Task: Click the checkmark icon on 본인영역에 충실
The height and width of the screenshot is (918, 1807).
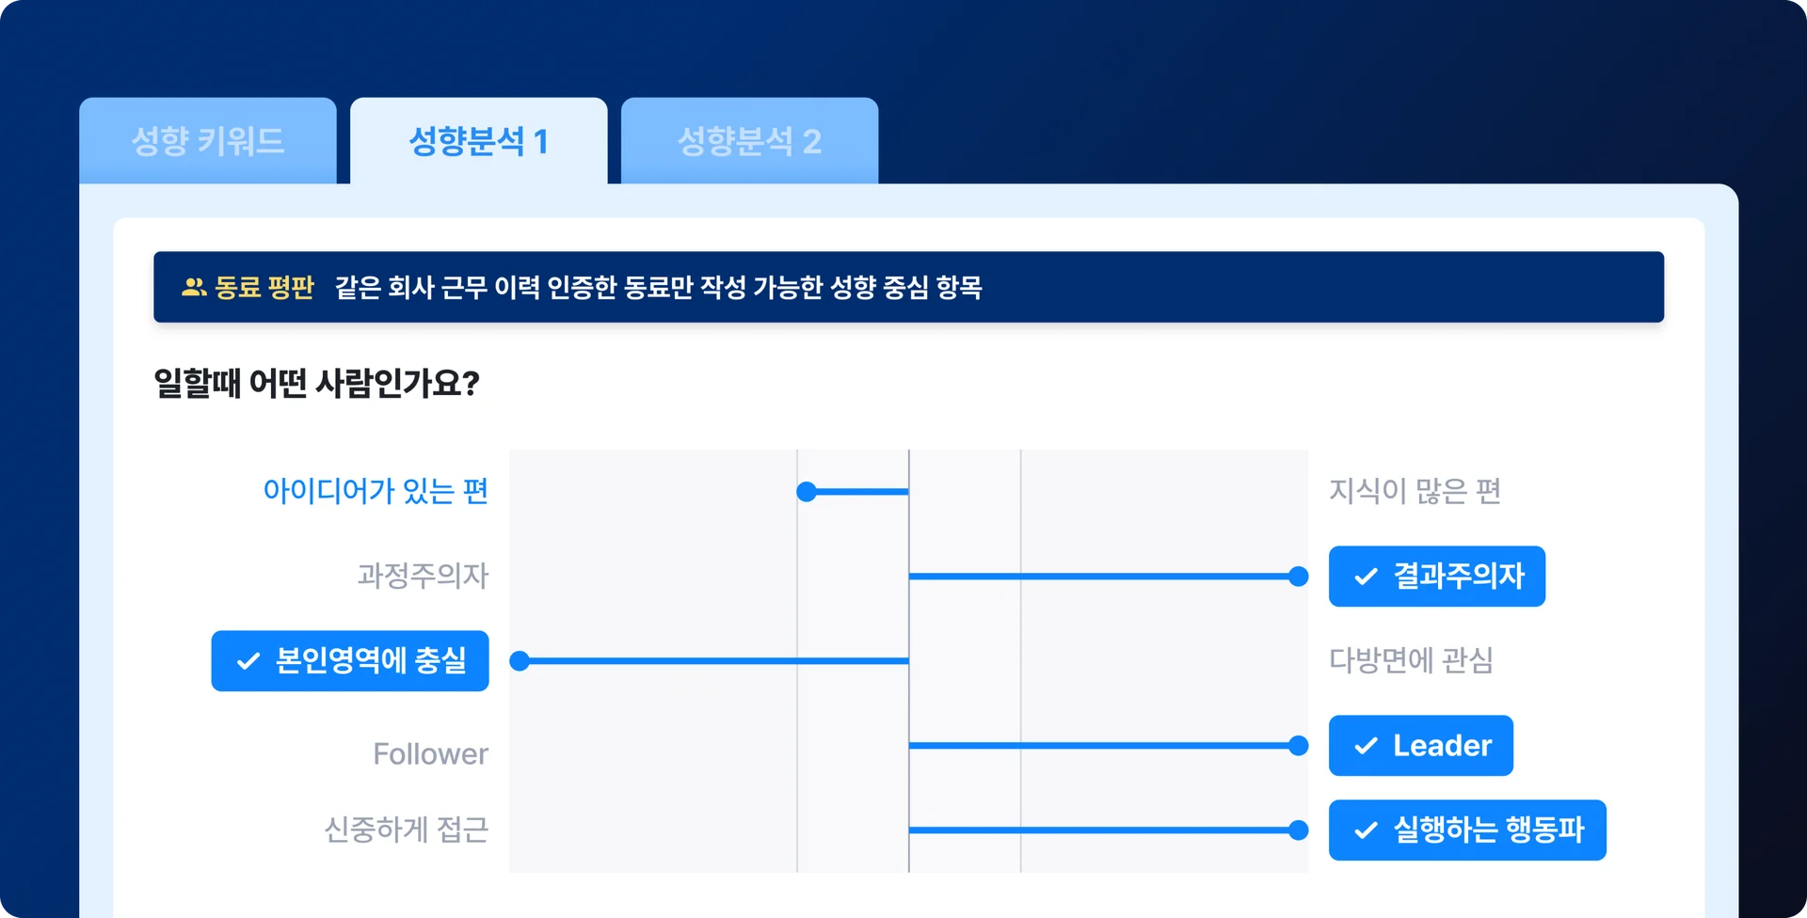Action: (x=248, y=661)
